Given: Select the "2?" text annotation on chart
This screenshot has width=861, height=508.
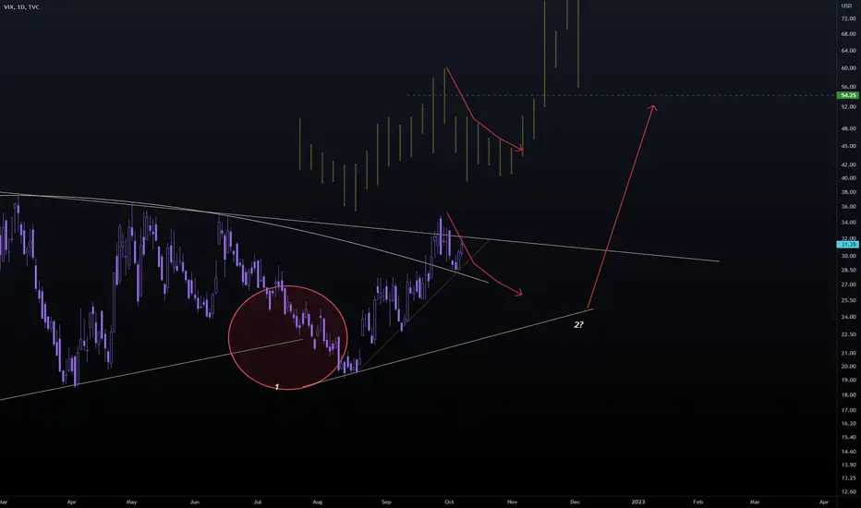Looking at the screenshot, I should pyautogui.click(x=578, y=324).
